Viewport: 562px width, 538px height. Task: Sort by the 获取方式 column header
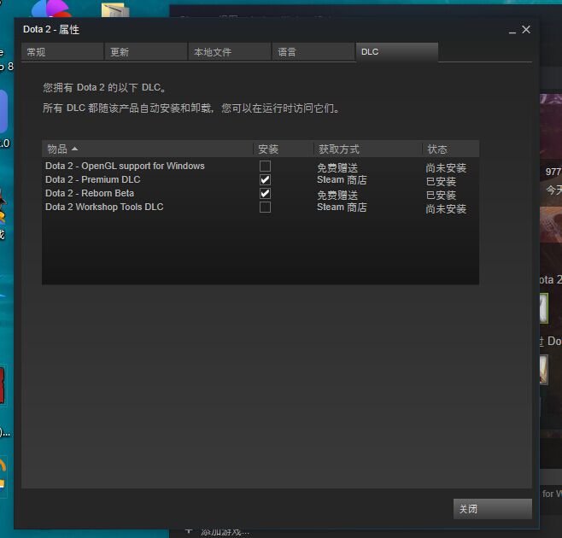(x=368, y=149)
